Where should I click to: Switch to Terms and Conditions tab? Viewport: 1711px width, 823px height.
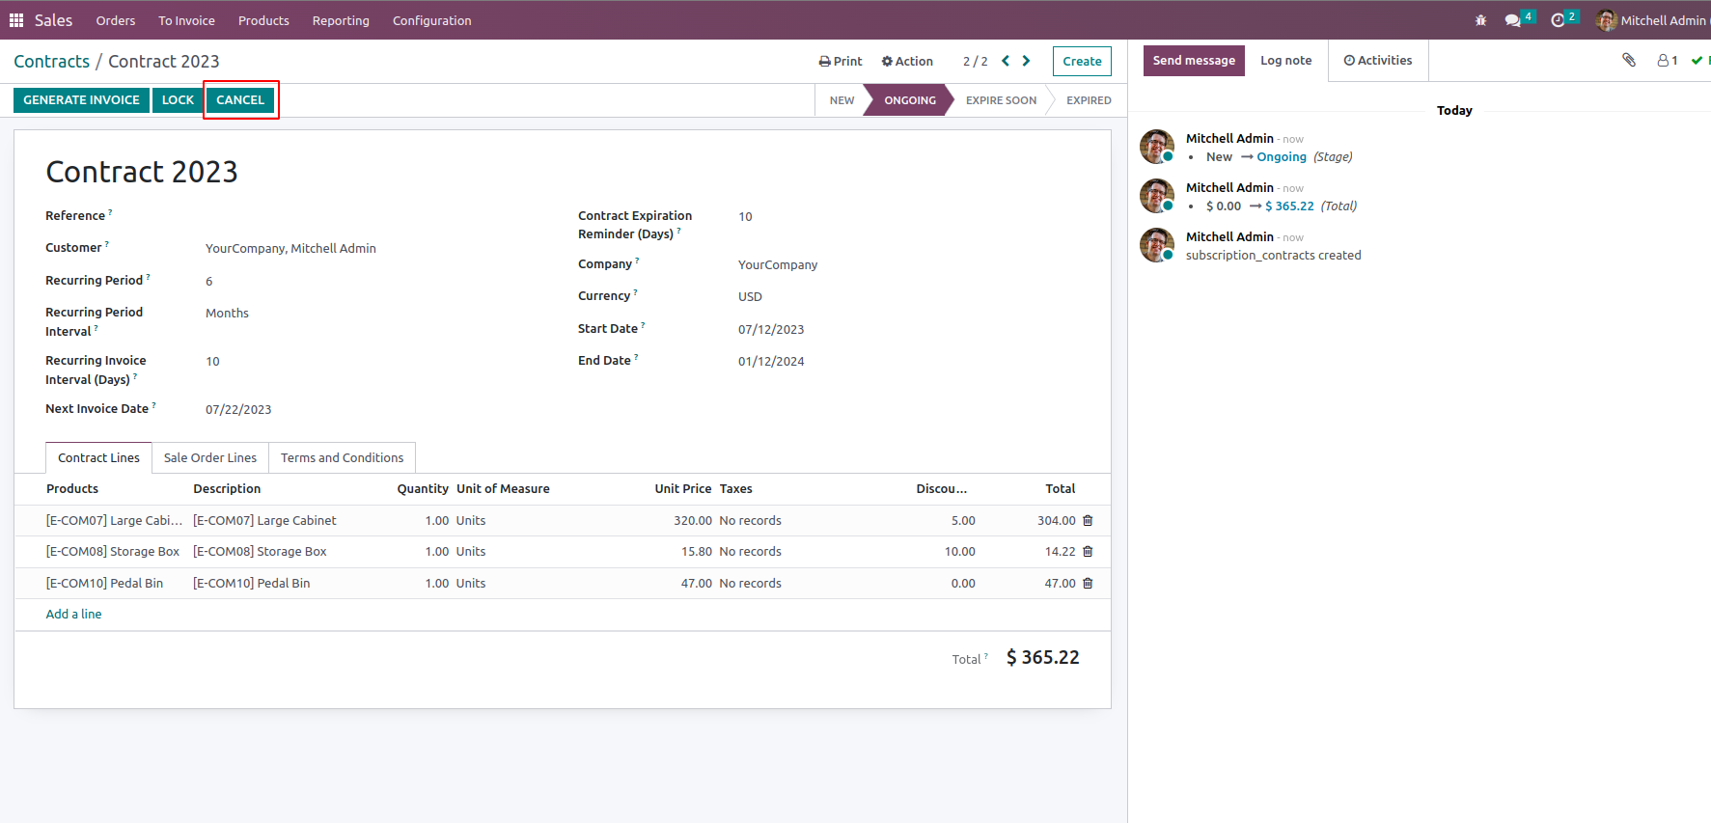pos(343,457)
